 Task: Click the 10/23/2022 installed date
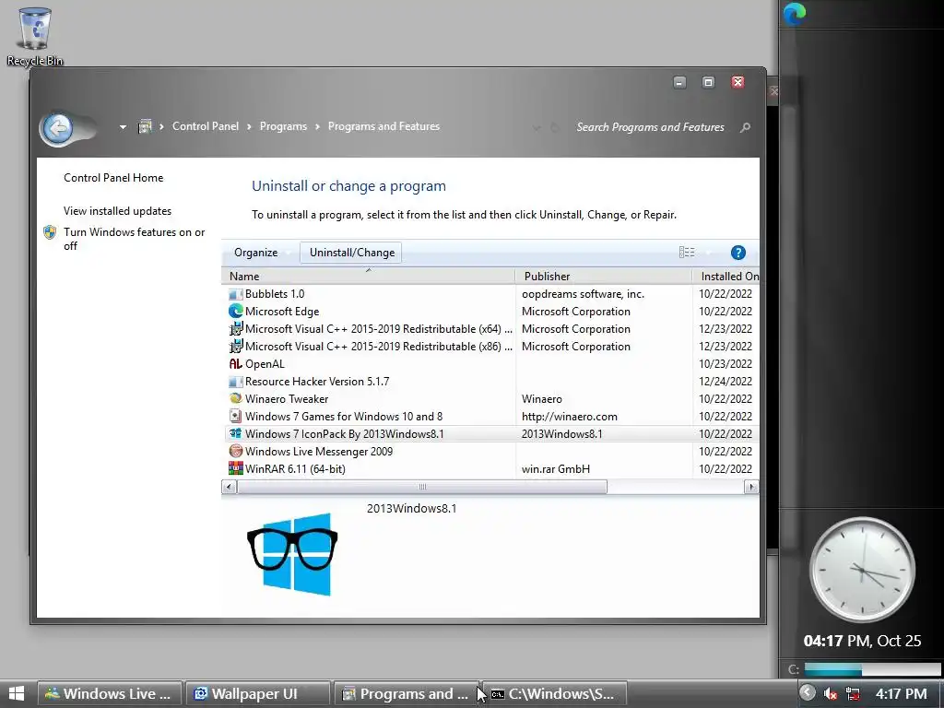[x=726, y=363]
